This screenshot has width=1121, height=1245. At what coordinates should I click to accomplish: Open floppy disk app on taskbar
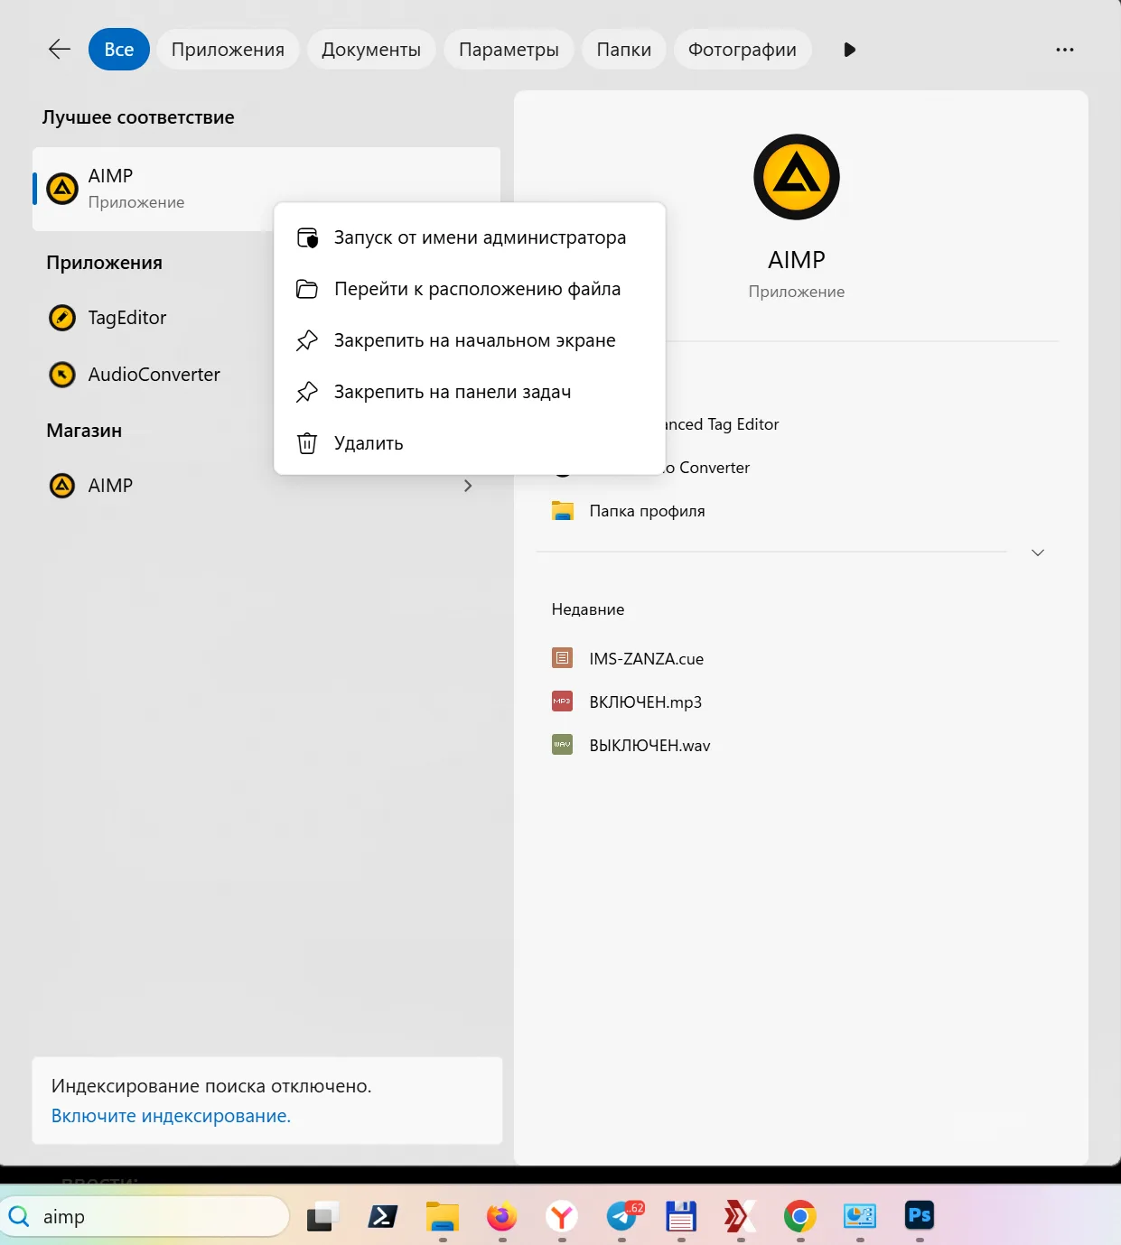681,1217
